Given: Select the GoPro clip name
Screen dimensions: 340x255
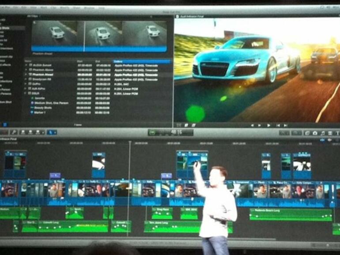Looking at the screenshot, I should [x=36, y=84].
